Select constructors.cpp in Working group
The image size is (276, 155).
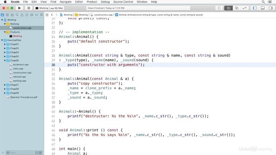click(x=22, y=28)
